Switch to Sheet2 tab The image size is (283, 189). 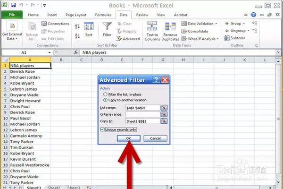[x=54, y=188]
